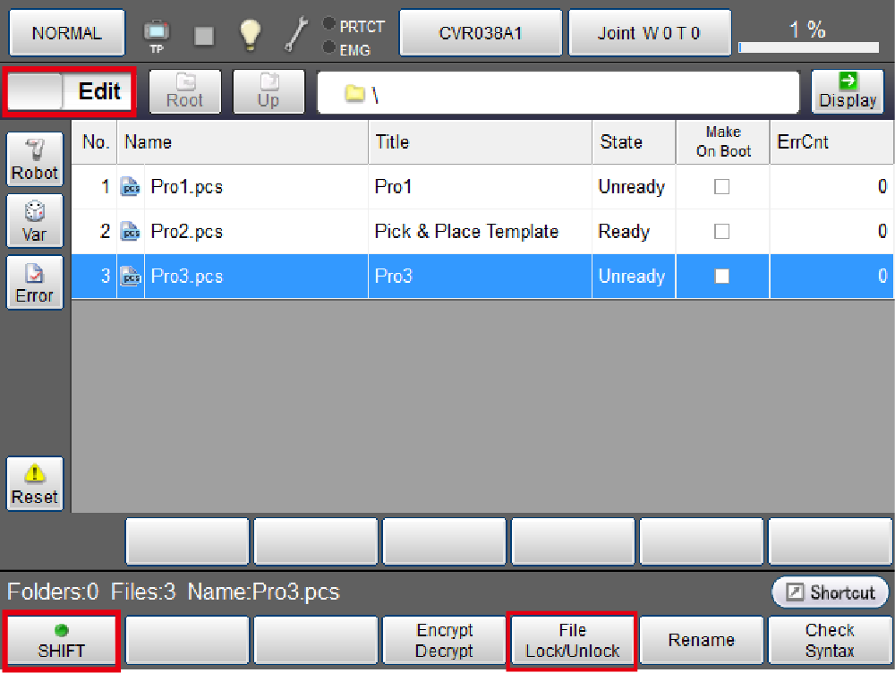Click the light bulb status icon

pos(251,34)
